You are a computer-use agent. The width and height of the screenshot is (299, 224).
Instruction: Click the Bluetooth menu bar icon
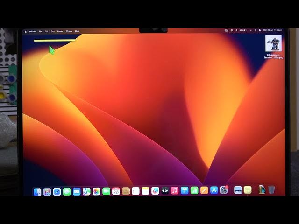tap(236, 30)
